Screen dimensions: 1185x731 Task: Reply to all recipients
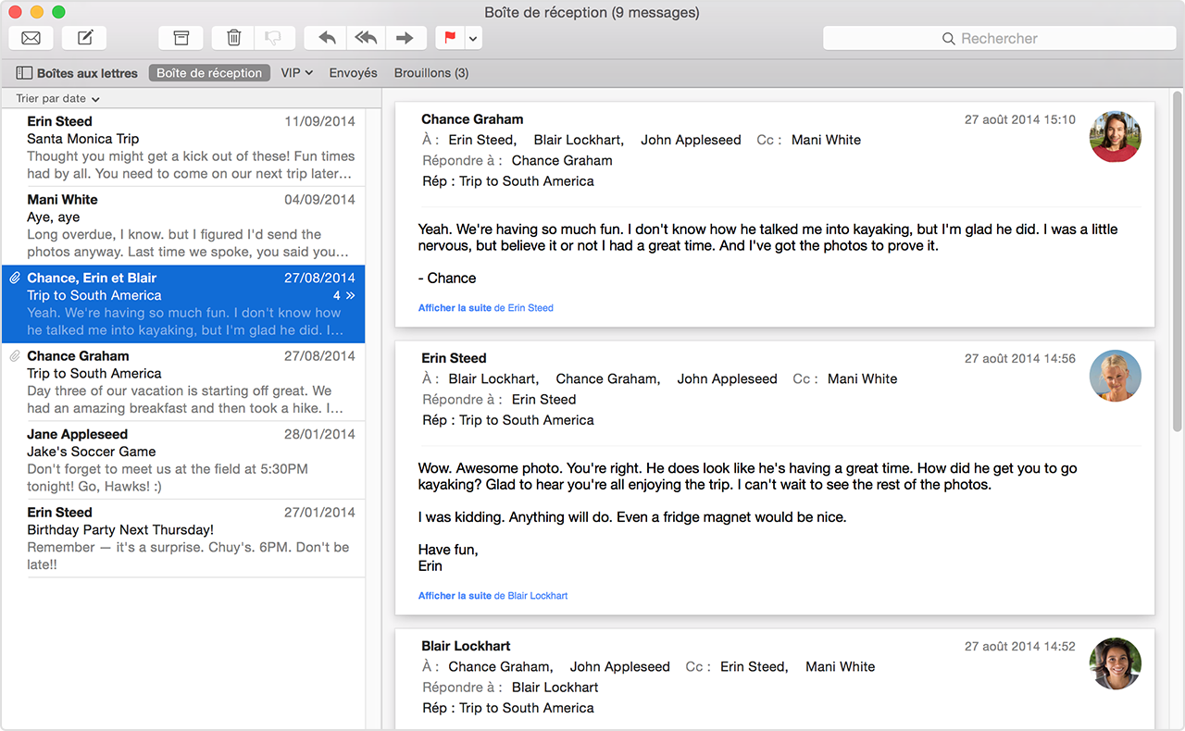click(366, 38)
